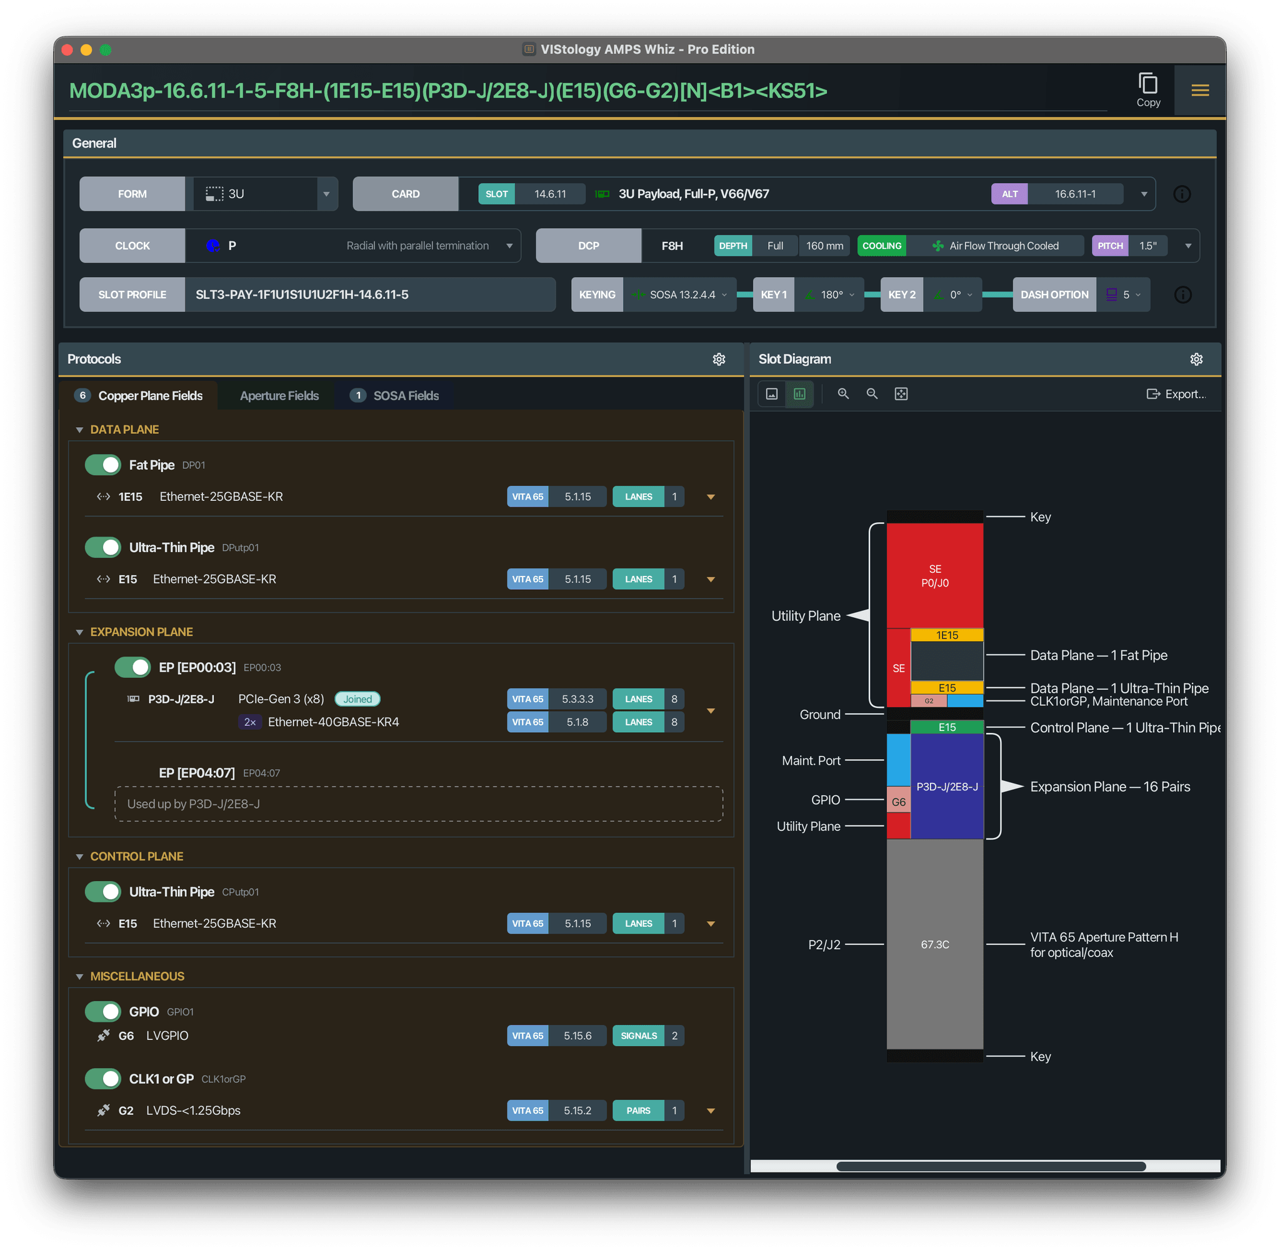Click the gray 67.3C diagram block
The width and height of the screenshot is (1280, 1250).
tap(934, 944)
